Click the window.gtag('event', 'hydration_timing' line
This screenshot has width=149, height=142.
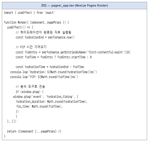pos(46,97)
